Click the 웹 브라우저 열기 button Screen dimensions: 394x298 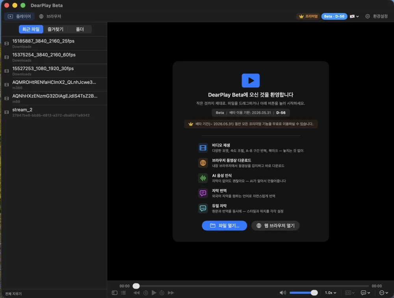(x=275, y=226)
